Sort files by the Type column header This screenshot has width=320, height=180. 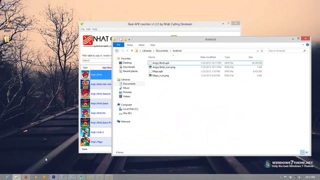pos(227,57)
